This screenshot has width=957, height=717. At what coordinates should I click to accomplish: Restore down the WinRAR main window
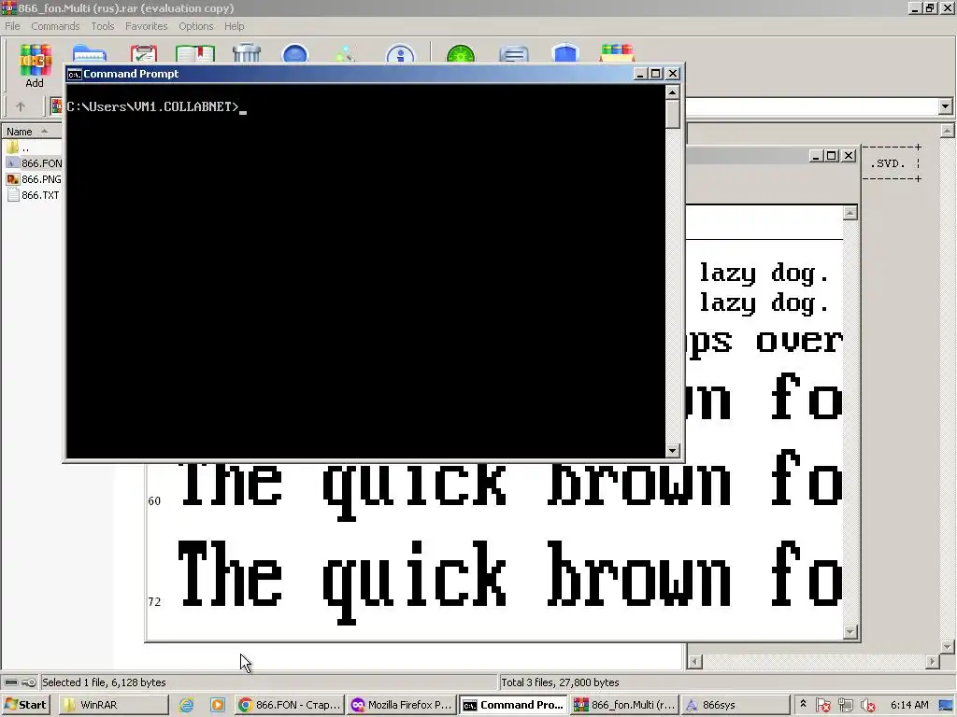[x=930, y=7]
